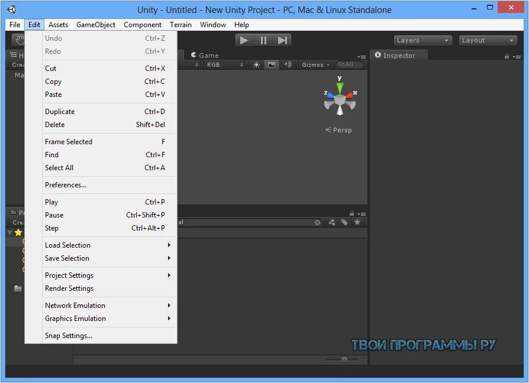
Task: Expand Save Selection submenu
Action: (x=109, y=258)
